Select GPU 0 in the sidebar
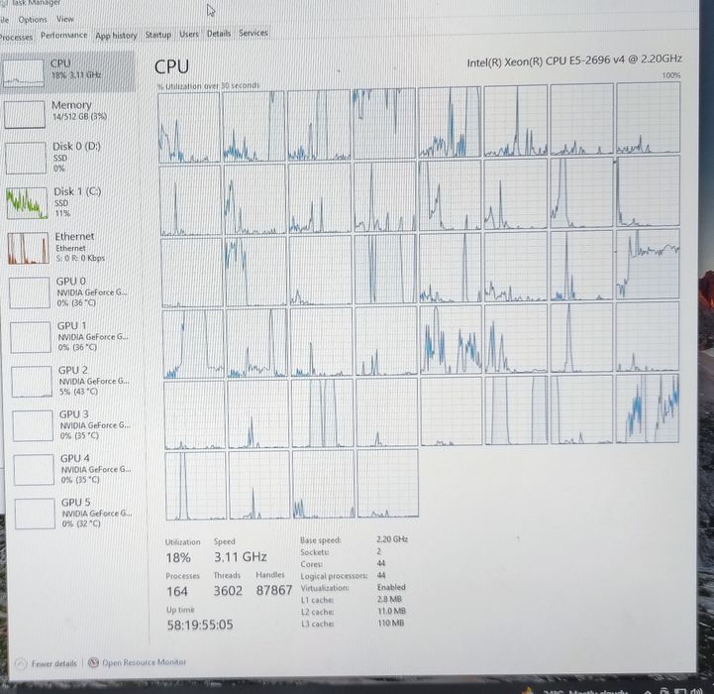Image resolution: width=714 pixels, height=694 pixels. pyautogui.click(x=73, y=292)
